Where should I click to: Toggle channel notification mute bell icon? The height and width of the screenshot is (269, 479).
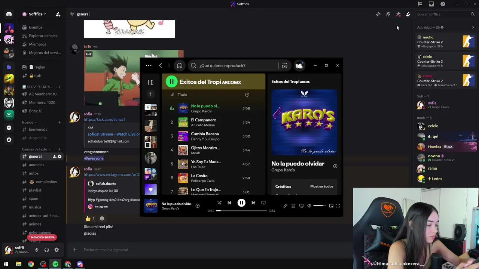388,14
